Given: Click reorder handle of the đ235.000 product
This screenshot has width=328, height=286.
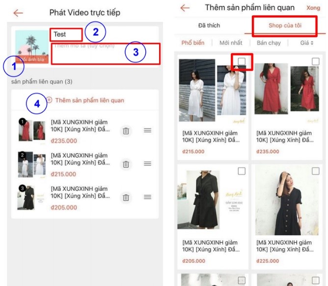Looking at the screenshot, I should click(147, 131).
